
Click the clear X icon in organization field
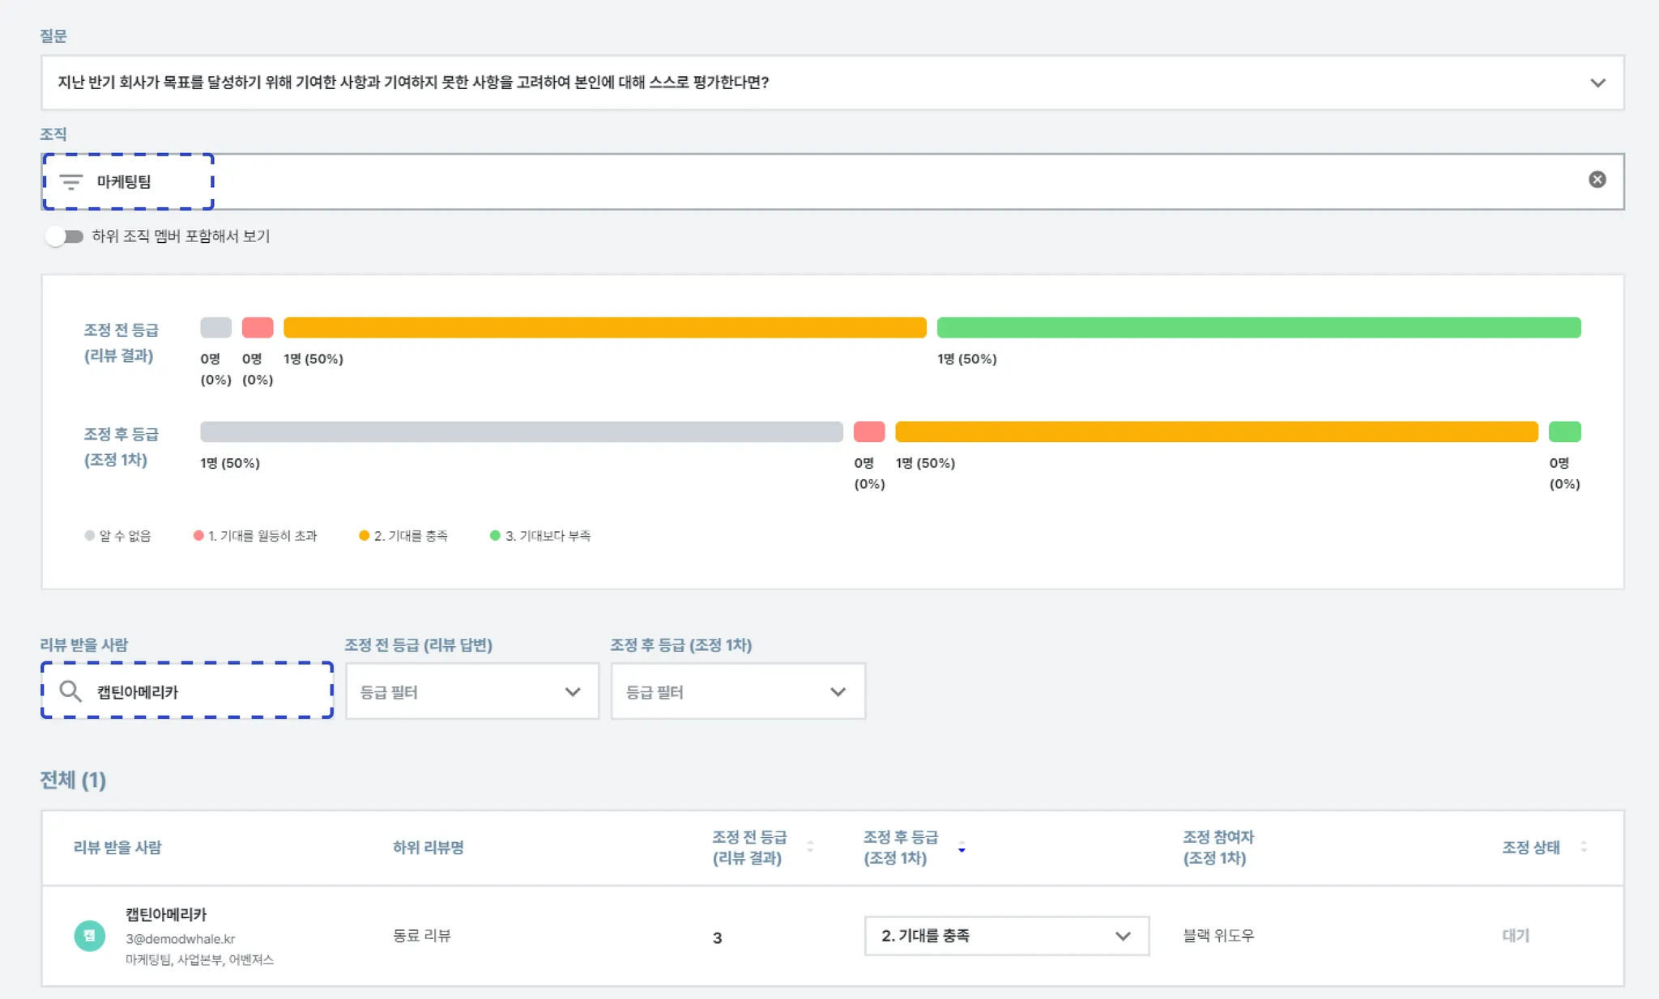point(1597,180)
